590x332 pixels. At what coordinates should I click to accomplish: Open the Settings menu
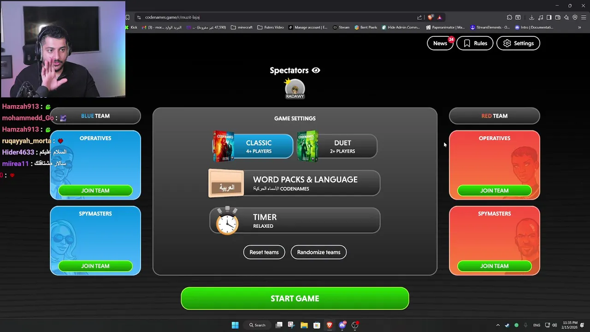pyautogui.click(x=518, y=43)
